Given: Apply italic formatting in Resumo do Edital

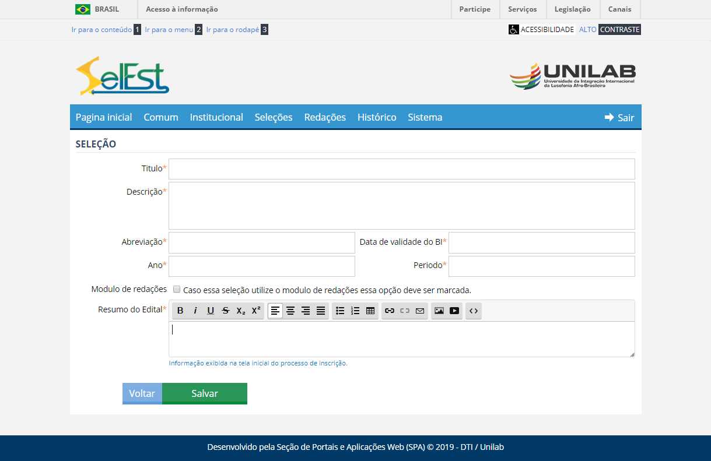Looking at the screenshot, I should [195, 311].
